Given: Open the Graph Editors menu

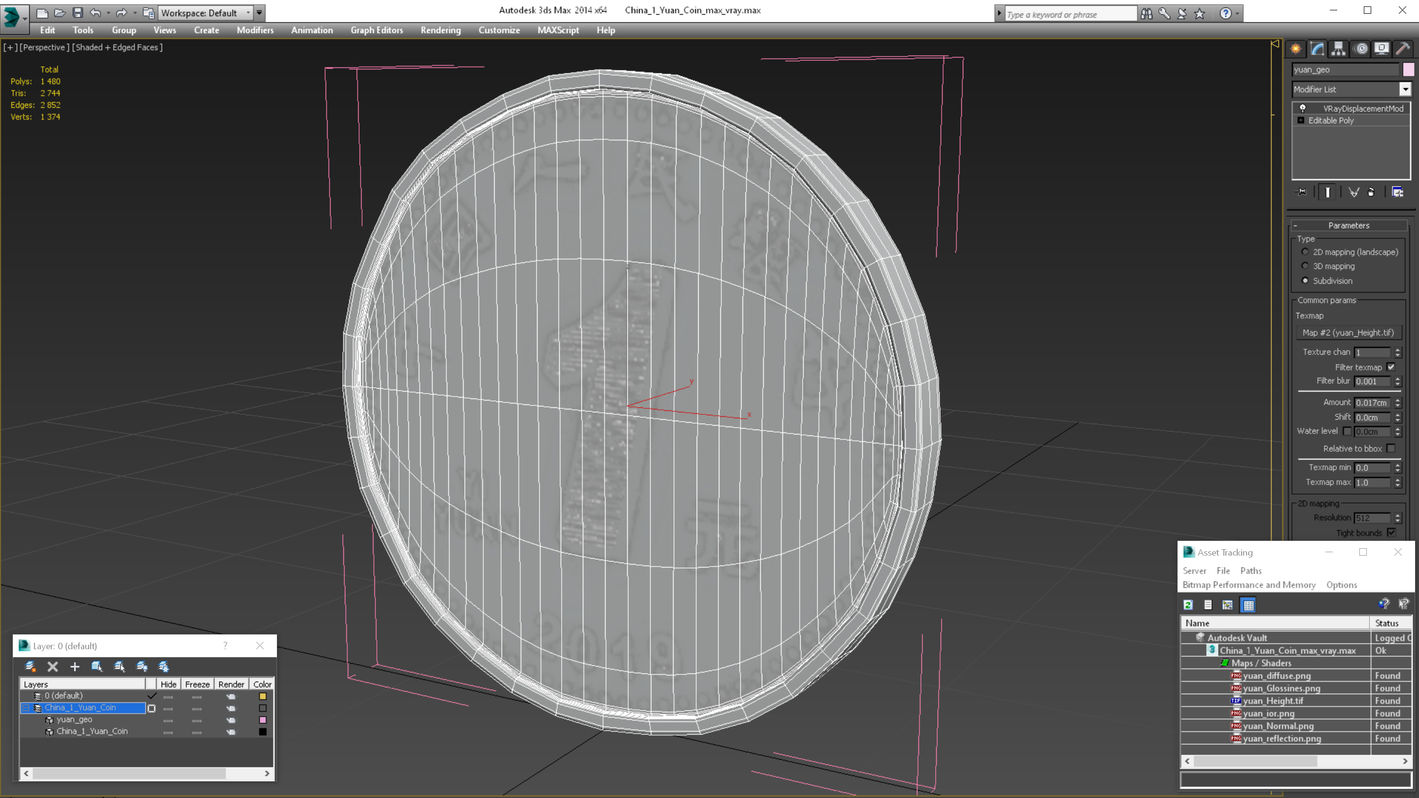Looking at the screenshot, I should pyautogui.click(x=377, y=30).
